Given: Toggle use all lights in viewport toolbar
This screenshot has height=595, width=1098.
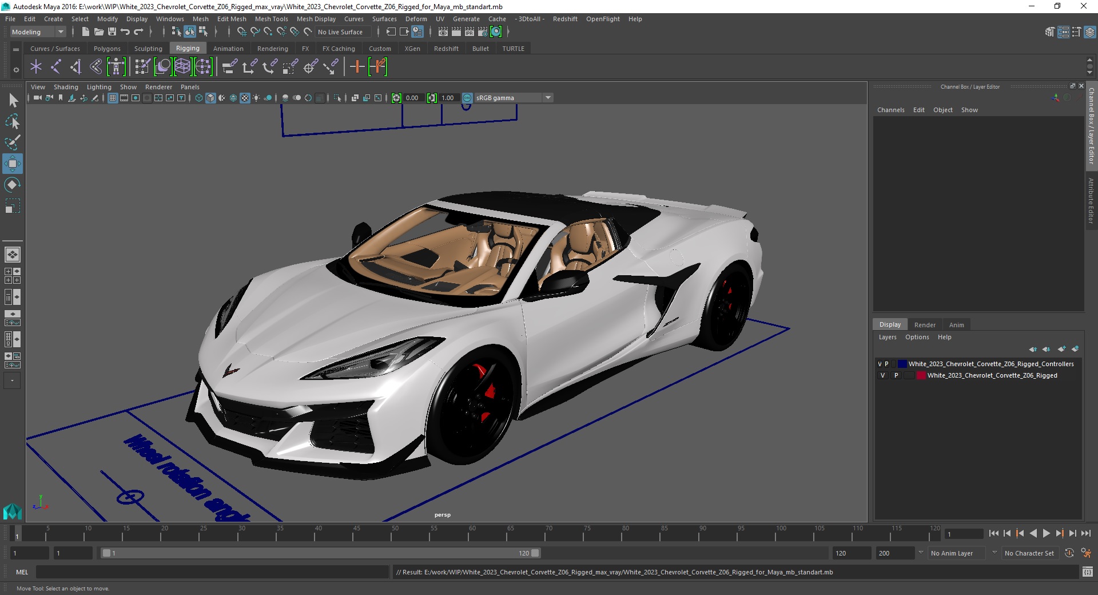Looking at the screenshot, I should click(x=256, y=98).
